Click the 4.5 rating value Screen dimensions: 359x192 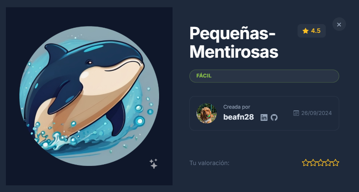pyautogui.click(x=316, y=31)
